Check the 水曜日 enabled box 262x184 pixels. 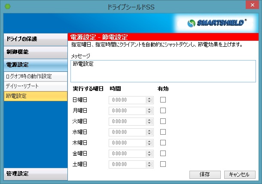(163, 132)
